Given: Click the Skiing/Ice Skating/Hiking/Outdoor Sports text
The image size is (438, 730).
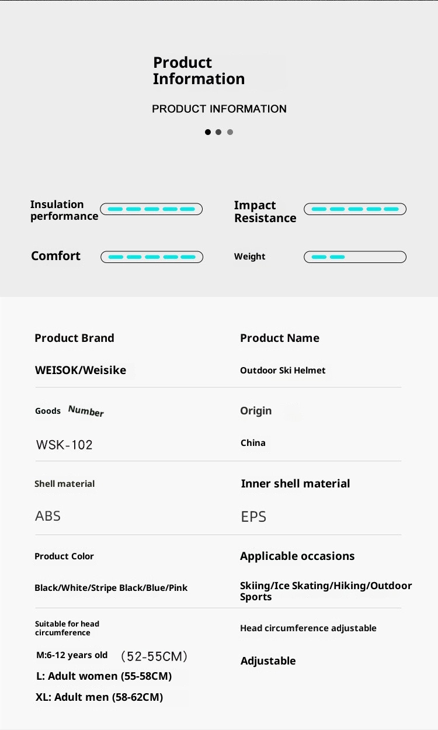Looking at the screenshot, I should (x=326, y=591).
